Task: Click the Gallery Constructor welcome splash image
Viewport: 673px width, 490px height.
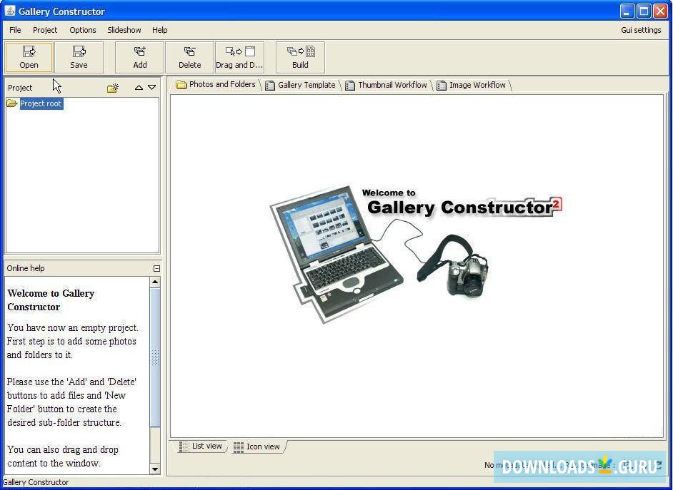Action: (416, 254)
